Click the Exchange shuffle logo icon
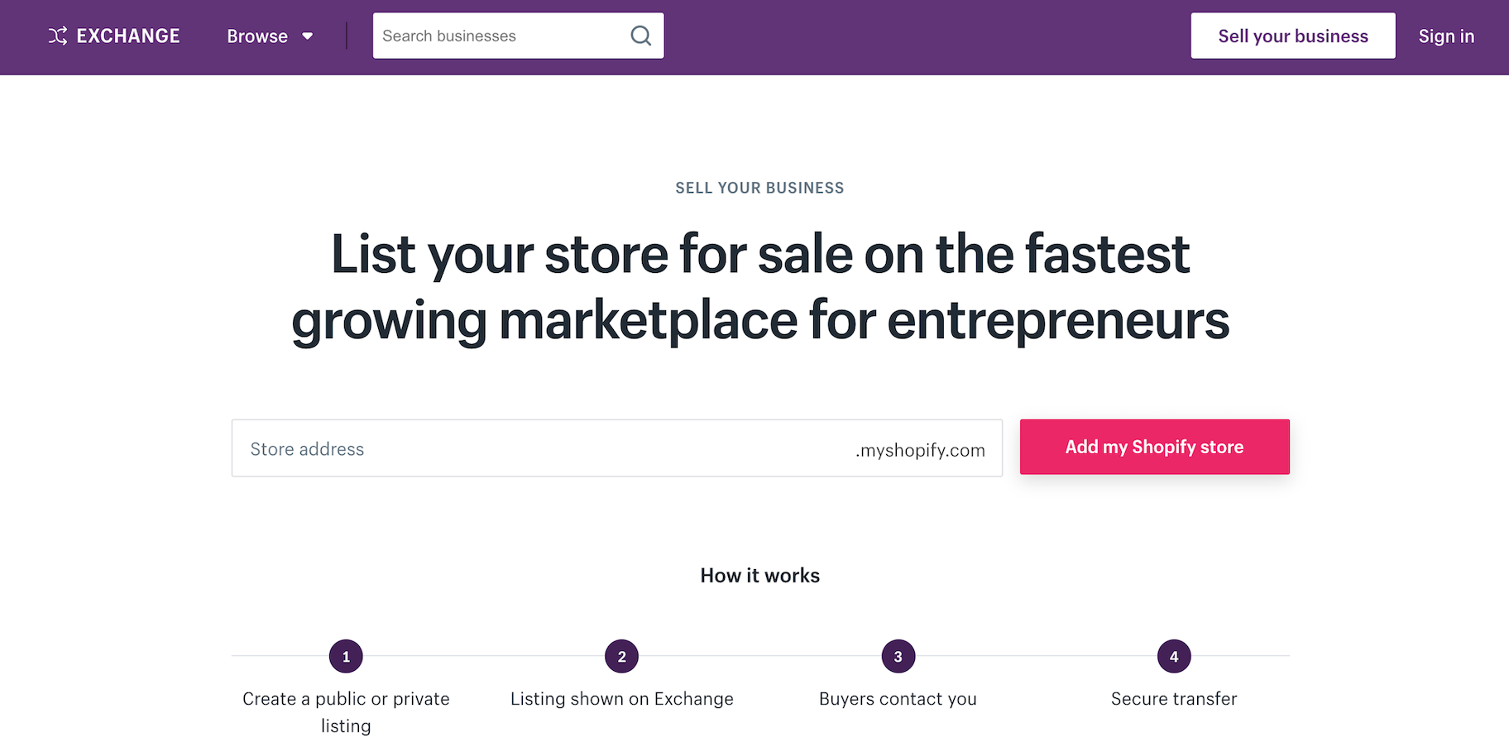1509x747 pixels. point(57,36)
